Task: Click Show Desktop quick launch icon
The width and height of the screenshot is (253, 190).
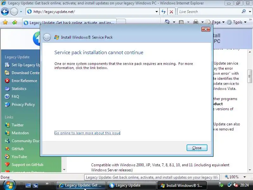Action: click(x=28, y=185)
